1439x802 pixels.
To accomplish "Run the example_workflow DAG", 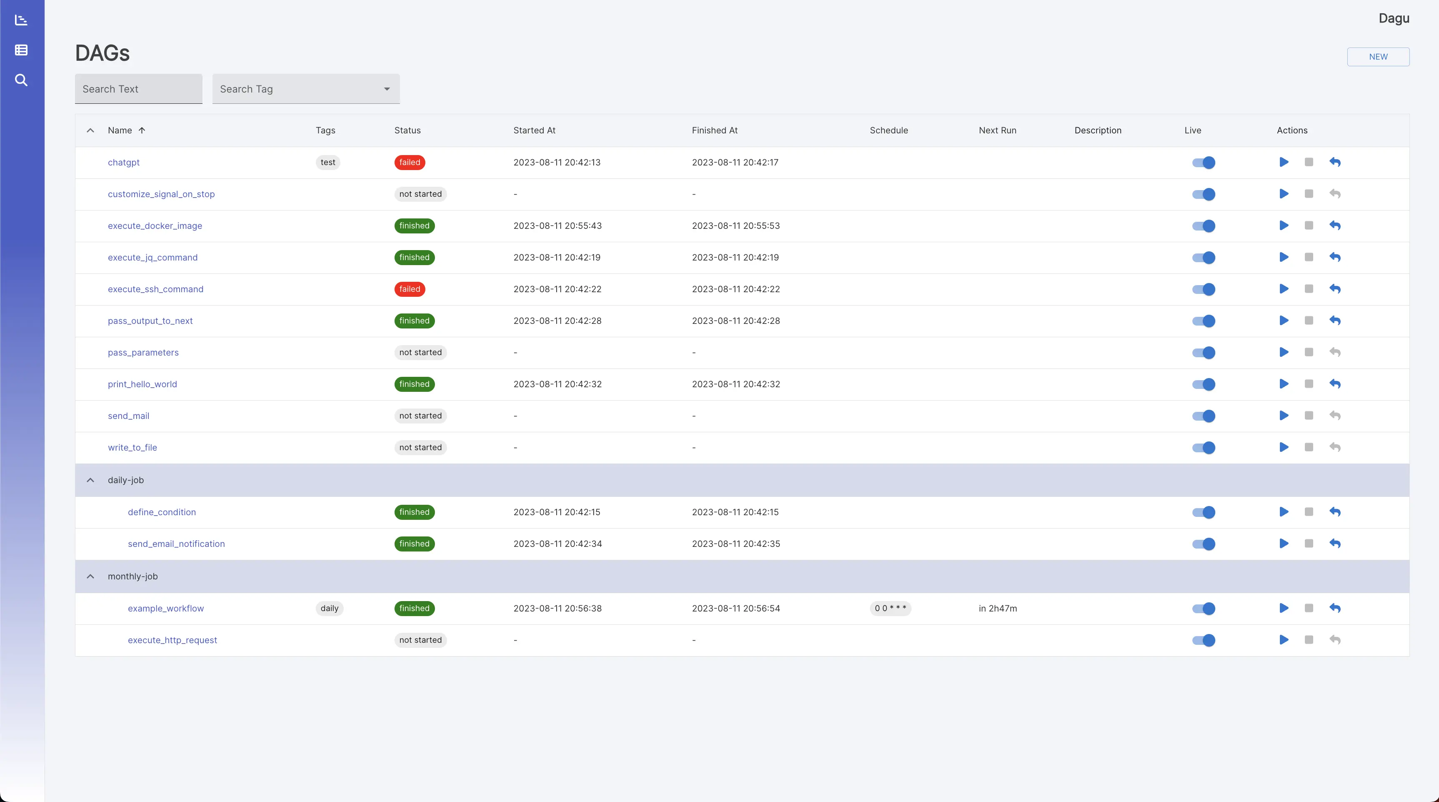I will tap(1284, 608).
